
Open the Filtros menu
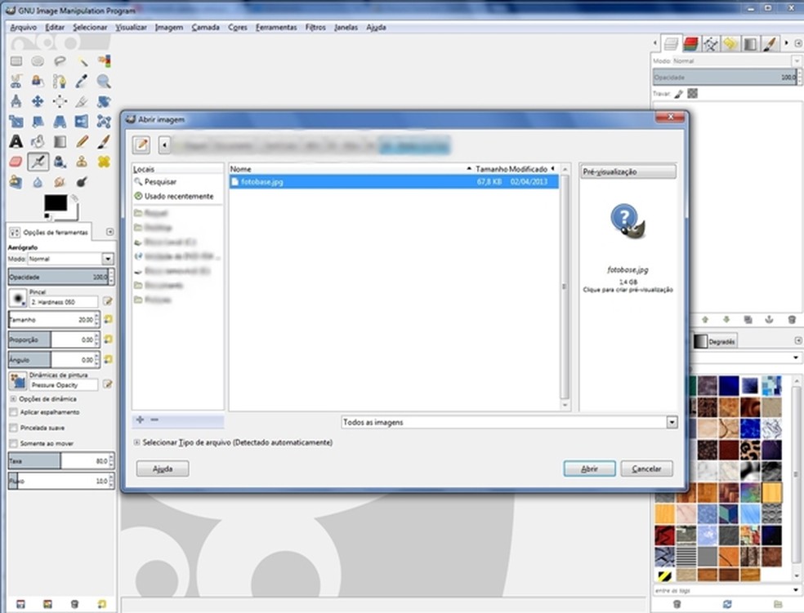coord(315,28)
